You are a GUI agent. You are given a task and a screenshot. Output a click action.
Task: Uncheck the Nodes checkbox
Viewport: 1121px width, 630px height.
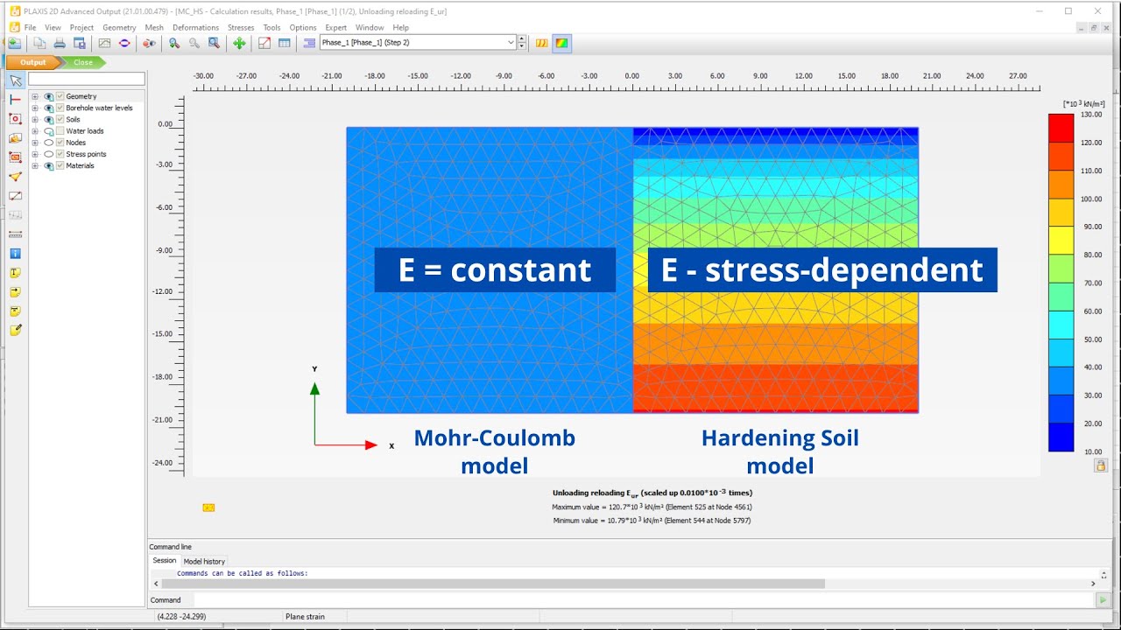(60, 143)
